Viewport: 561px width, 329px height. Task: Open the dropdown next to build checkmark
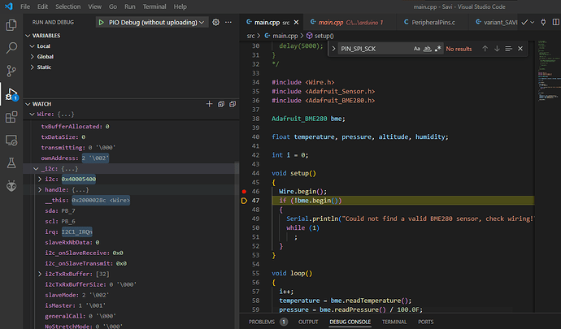(x=533, y=22)
